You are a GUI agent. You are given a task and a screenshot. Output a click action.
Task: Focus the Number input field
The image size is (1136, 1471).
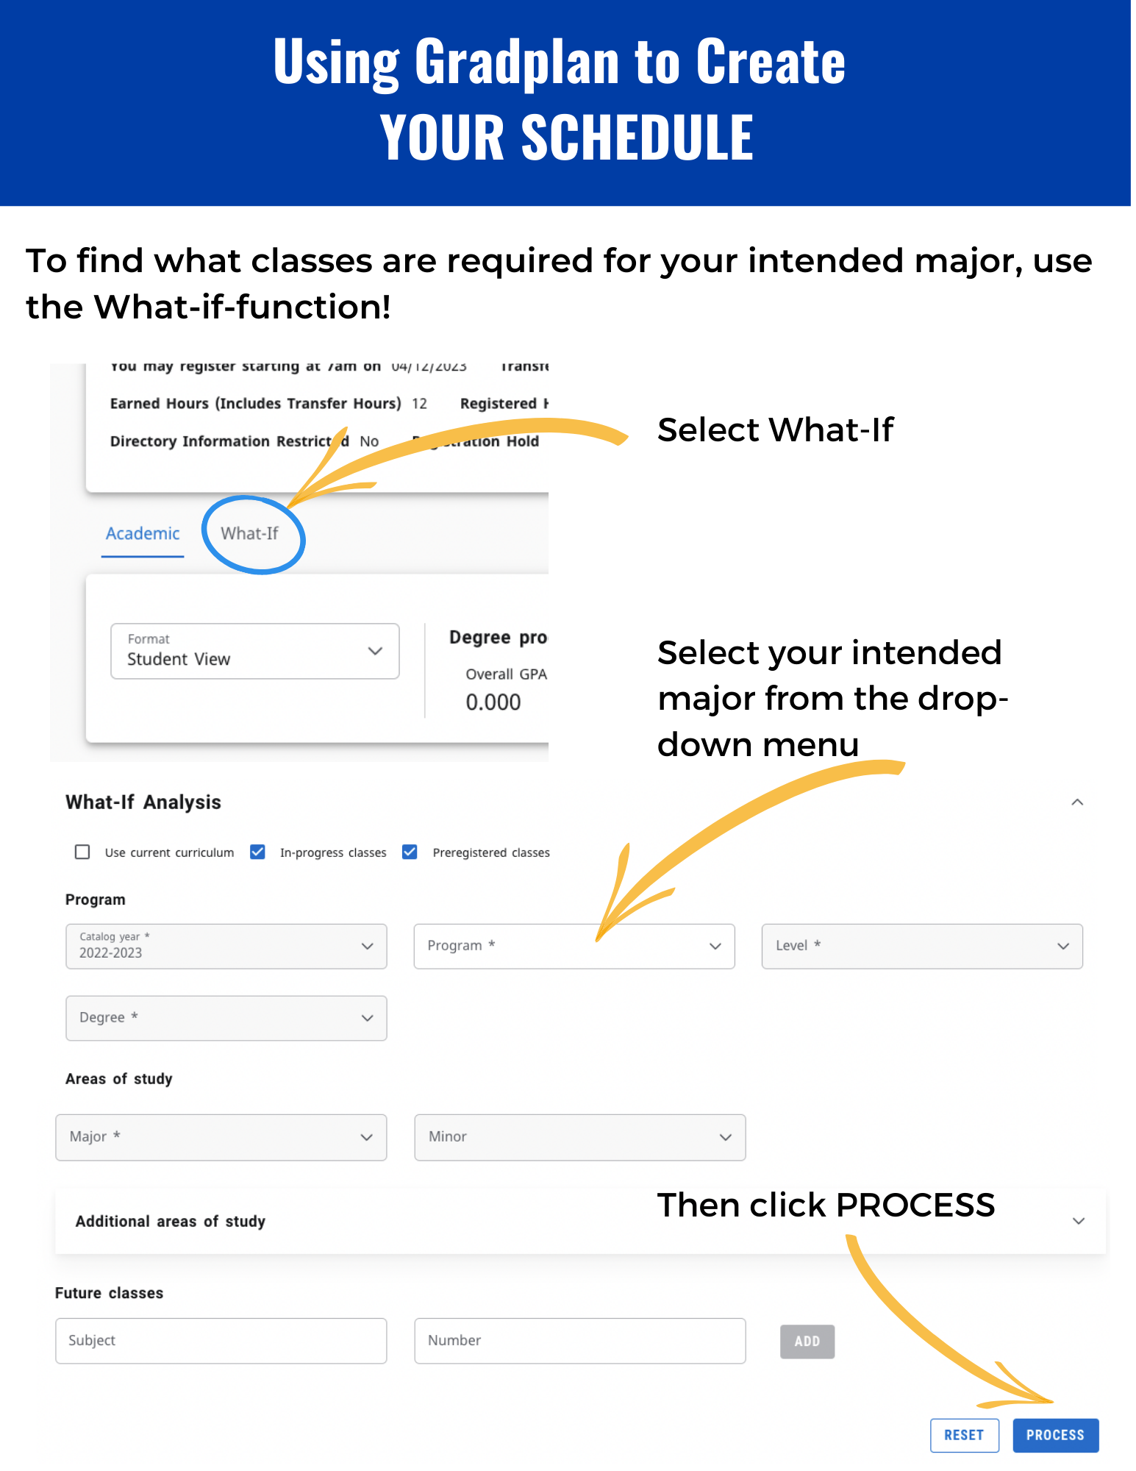click(579, 1341)
